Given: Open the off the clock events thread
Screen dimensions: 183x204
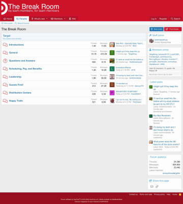Looking at the screenshot, I should (x=166, y=143).
